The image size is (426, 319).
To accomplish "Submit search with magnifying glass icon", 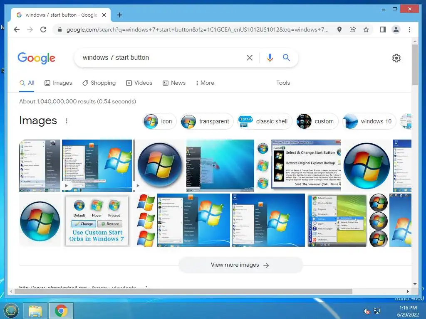I will point(286,57).
